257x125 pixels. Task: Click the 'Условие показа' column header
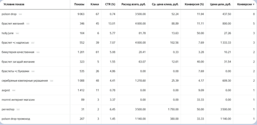tap(13, 4)
